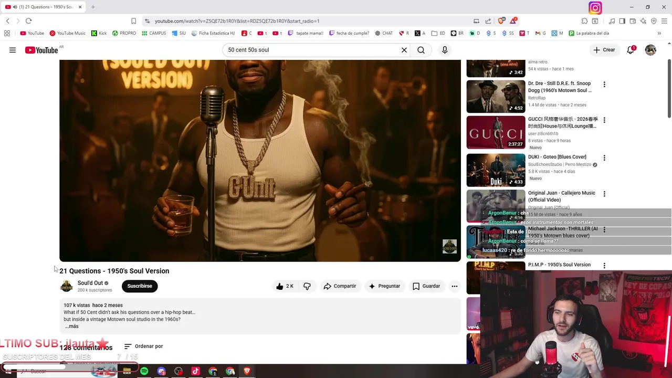This screenshot has height=378, width=672.
Task: Start voice search with the microphone
Action: [445, 50]
